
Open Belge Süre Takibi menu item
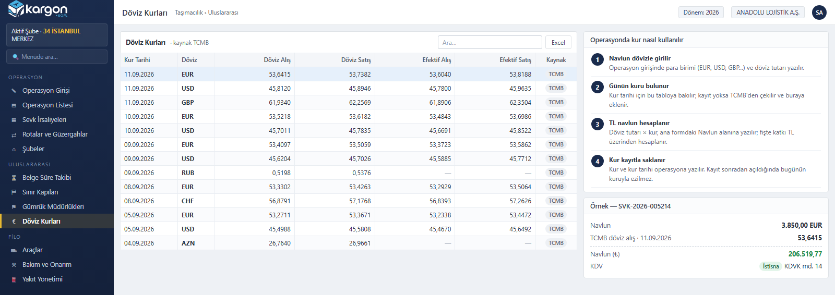[x=57, y=178]
